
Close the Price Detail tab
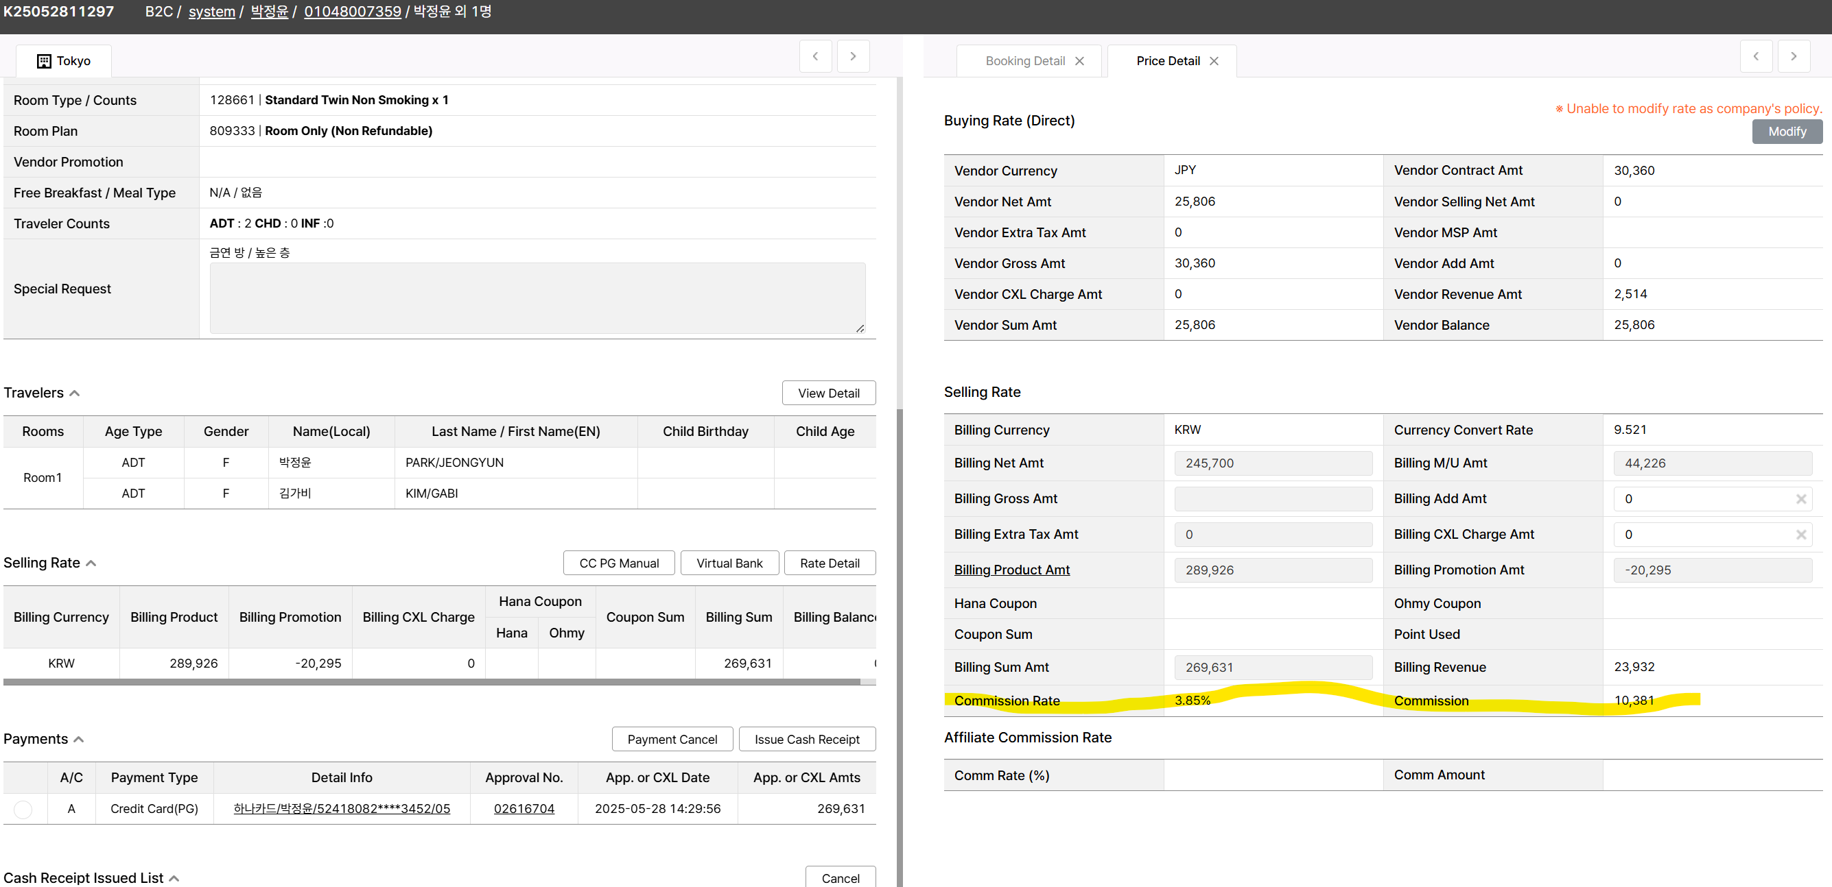point(1213,61)
